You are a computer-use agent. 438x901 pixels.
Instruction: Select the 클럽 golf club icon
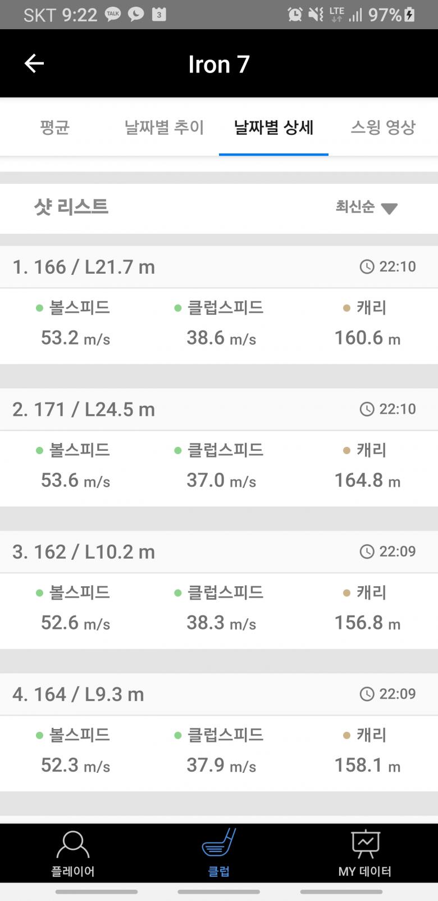(x=218, y=844)
